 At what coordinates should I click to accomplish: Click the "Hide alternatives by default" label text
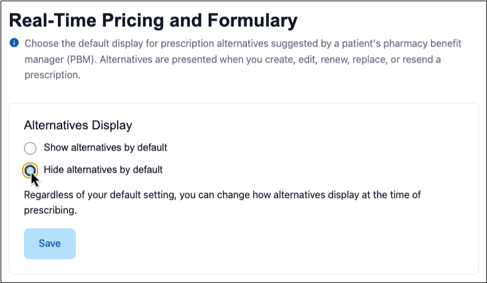point(103,170)
